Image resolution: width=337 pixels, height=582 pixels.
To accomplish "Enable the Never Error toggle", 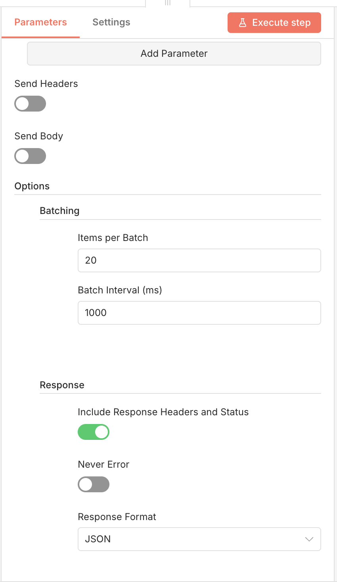I will (x=94, y=484).
